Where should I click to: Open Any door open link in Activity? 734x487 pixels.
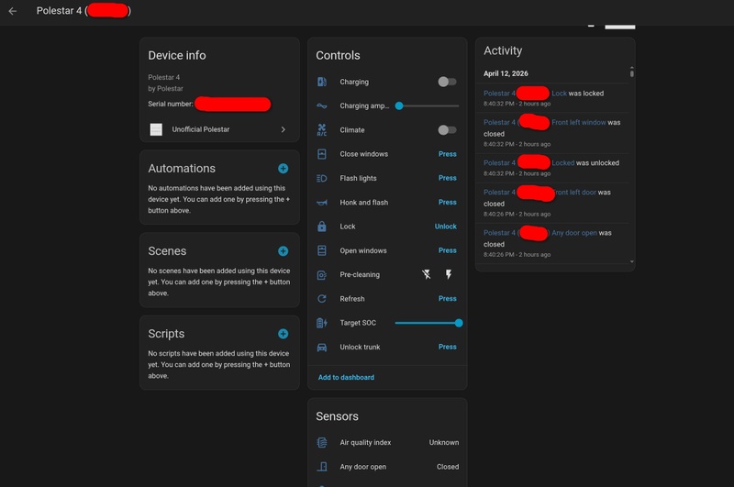click(574, 233)
